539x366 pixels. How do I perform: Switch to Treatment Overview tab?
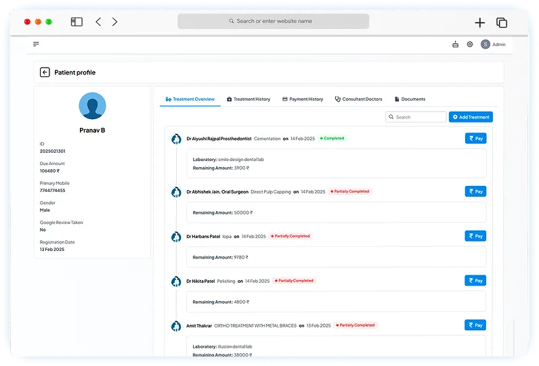[190, 99]
